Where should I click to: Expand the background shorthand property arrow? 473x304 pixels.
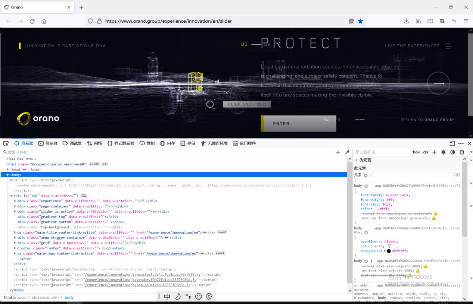coord(385,251)
